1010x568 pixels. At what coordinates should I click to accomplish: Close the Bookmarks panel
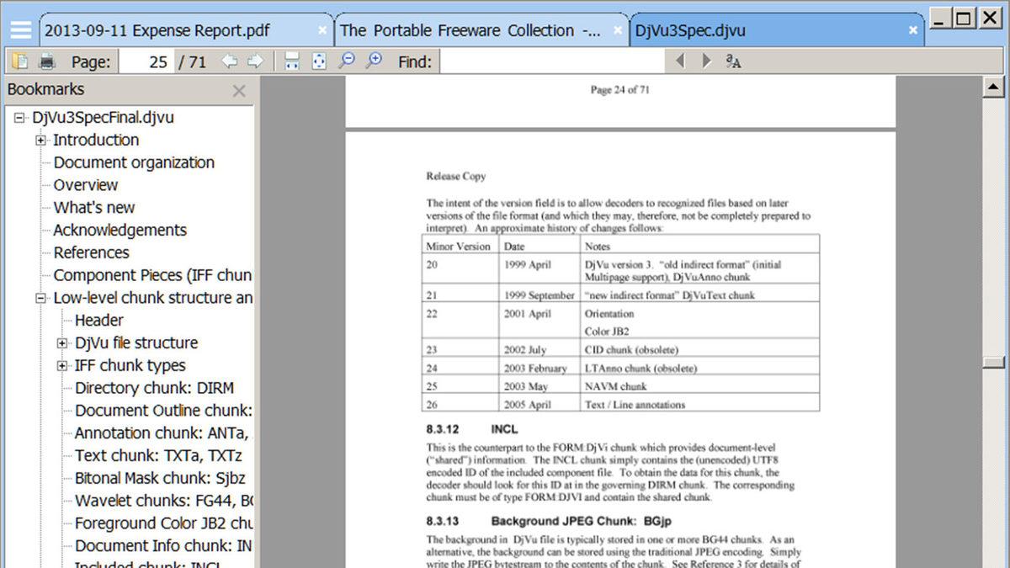239,89
